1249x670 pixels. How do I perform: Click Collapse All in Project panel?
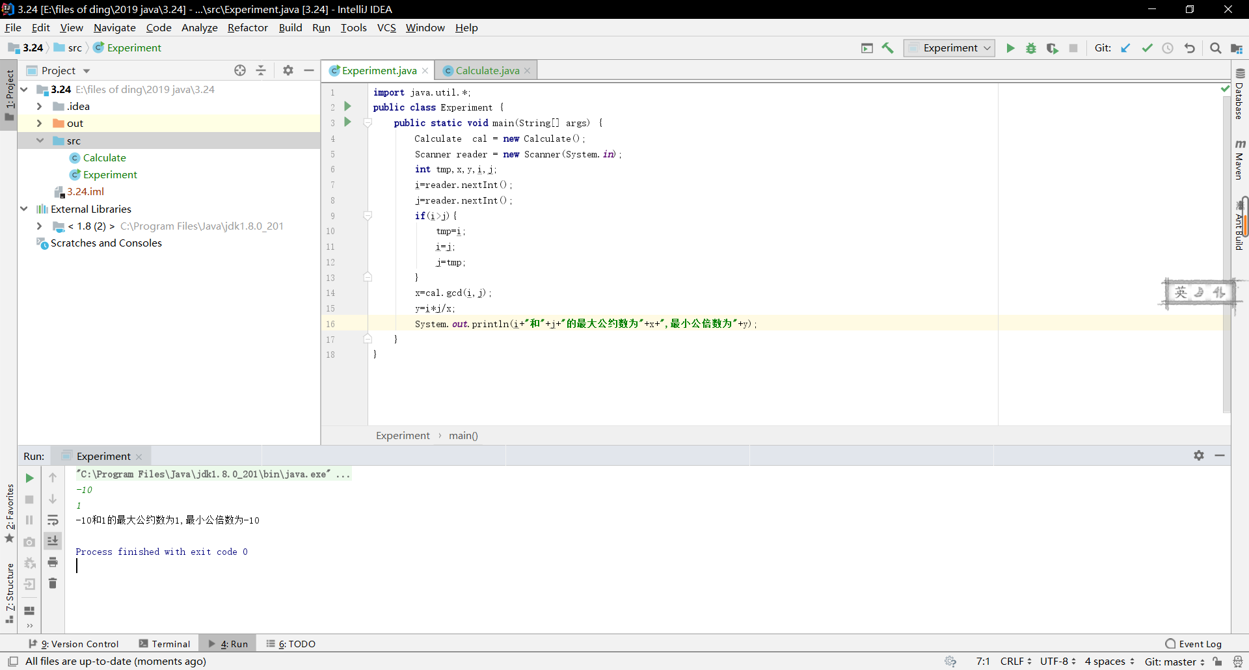(261, 70)
